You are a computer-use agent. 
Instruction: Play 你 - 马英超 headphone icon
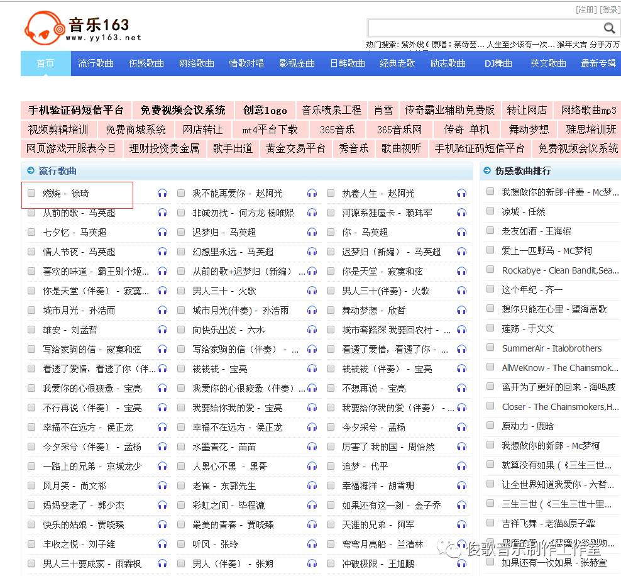click(462, 232)
